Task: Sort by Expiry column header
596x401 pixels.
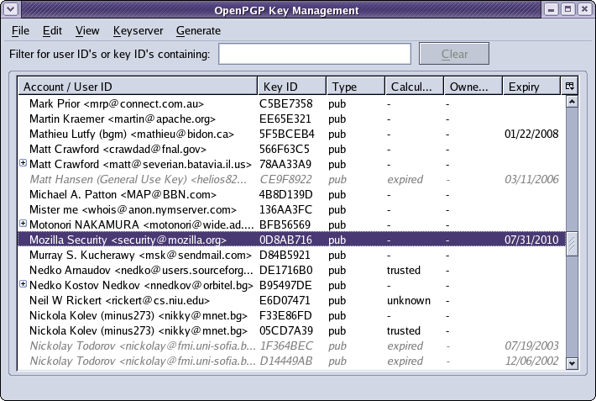Action: click(x=531, y=86)
